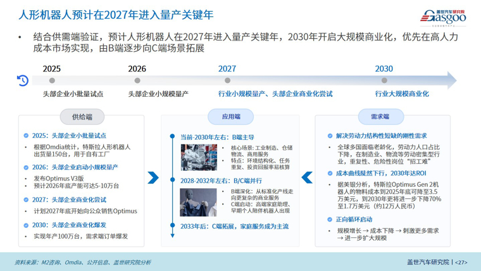This screenshot has height=271, width=481.
Task: Select the 2027 marker on the timeline
Action: coord(227,80)
